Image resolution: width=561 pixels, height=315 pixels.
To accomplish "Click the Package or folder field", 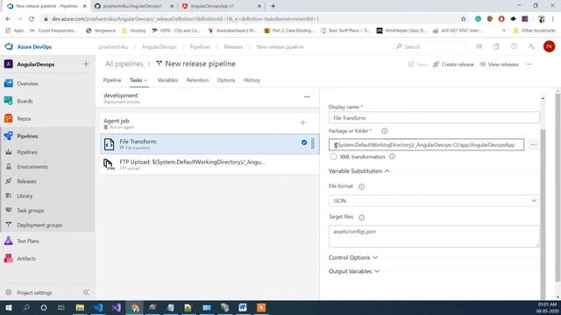I will pyautogui.click(x=426, y=144).
